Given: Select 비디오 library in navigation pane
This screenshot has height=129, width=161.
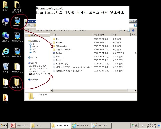Looking at the screenshot, I should click(34, 46).
